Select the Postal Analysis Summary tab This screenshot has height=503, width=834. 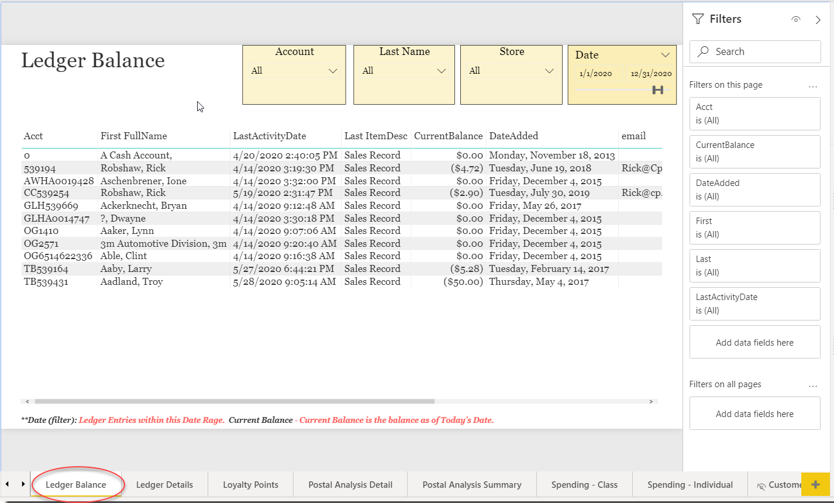click(471, 484)
